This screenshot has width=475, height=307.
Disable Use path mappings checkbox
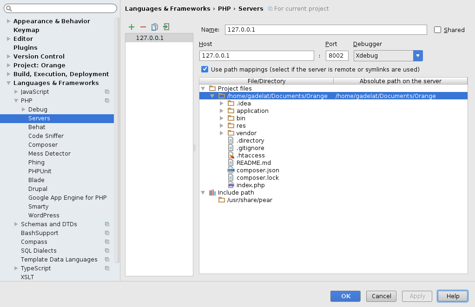(205, 69)
